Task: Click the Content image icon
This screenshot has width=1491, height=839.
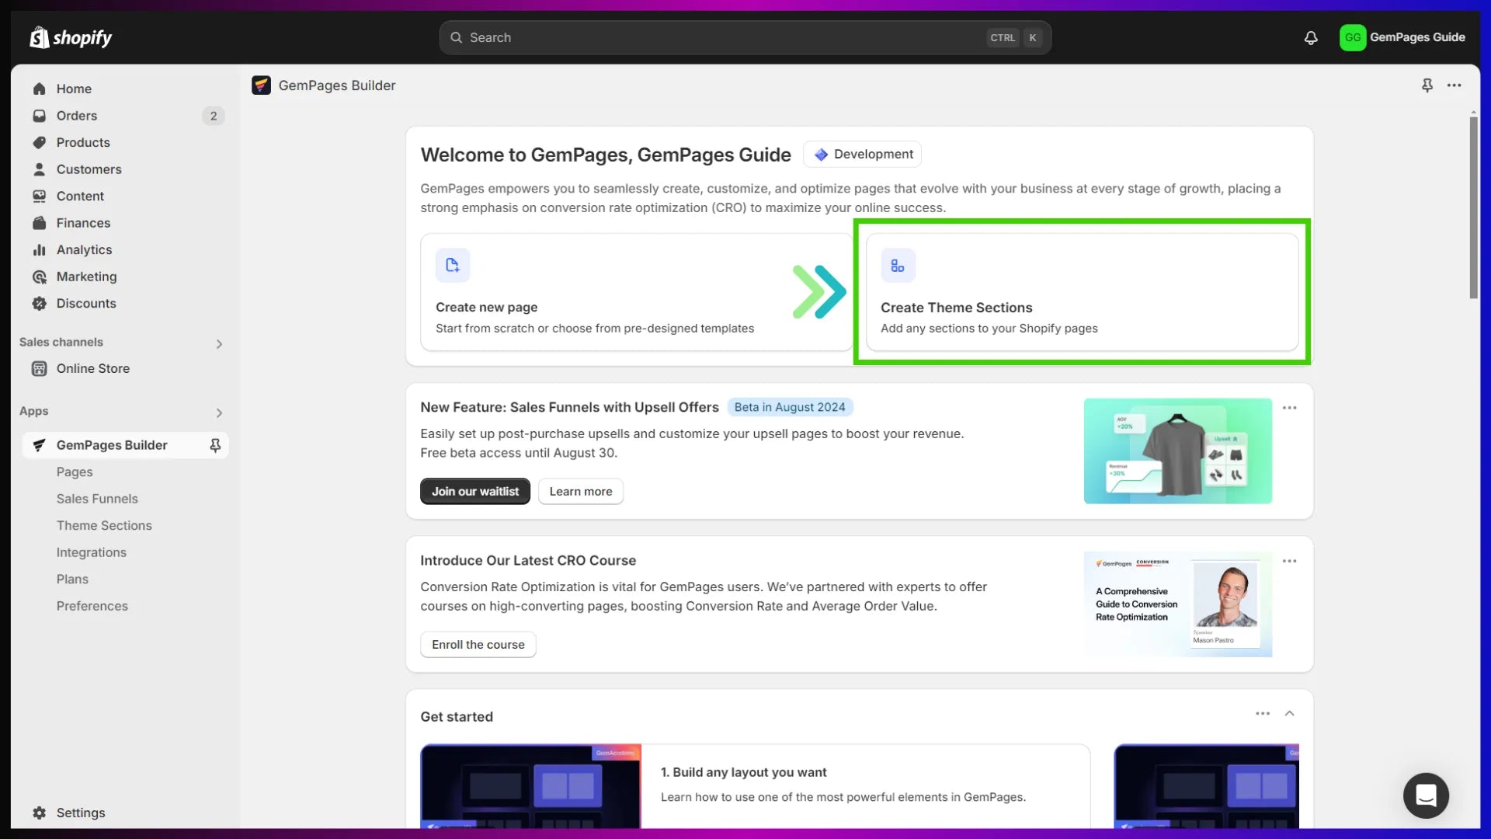Action: pos(40,196)
